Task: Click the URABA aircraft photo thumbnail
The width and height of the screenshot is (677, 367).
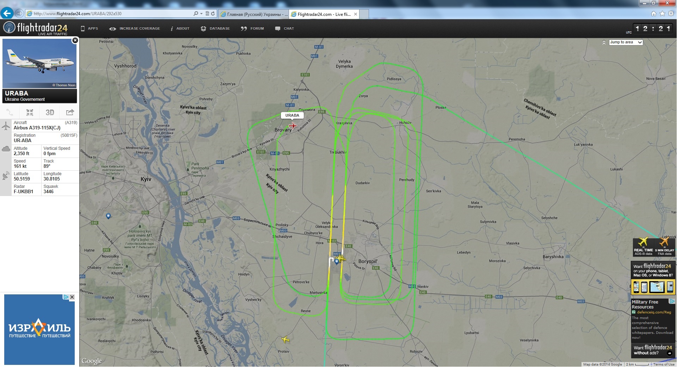Action: (39, 63)
